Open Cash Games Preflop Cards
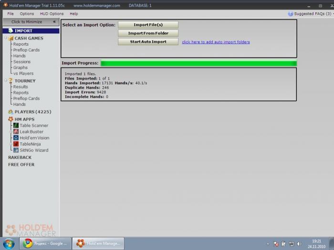This screenshot has width=334, height=250. [x=26, y=50]
